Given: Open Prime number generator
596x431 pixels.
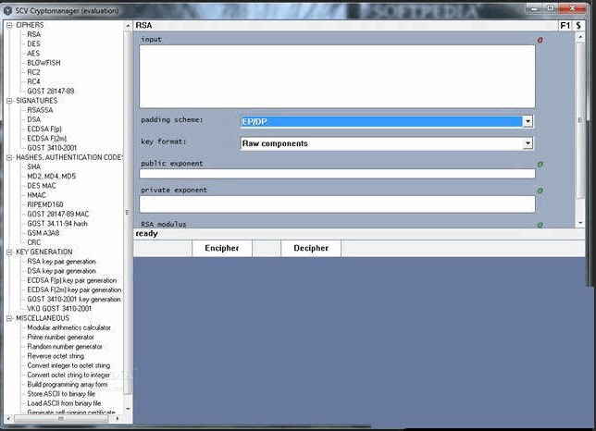Looking at the screenshot, I should tap(60, 338).
